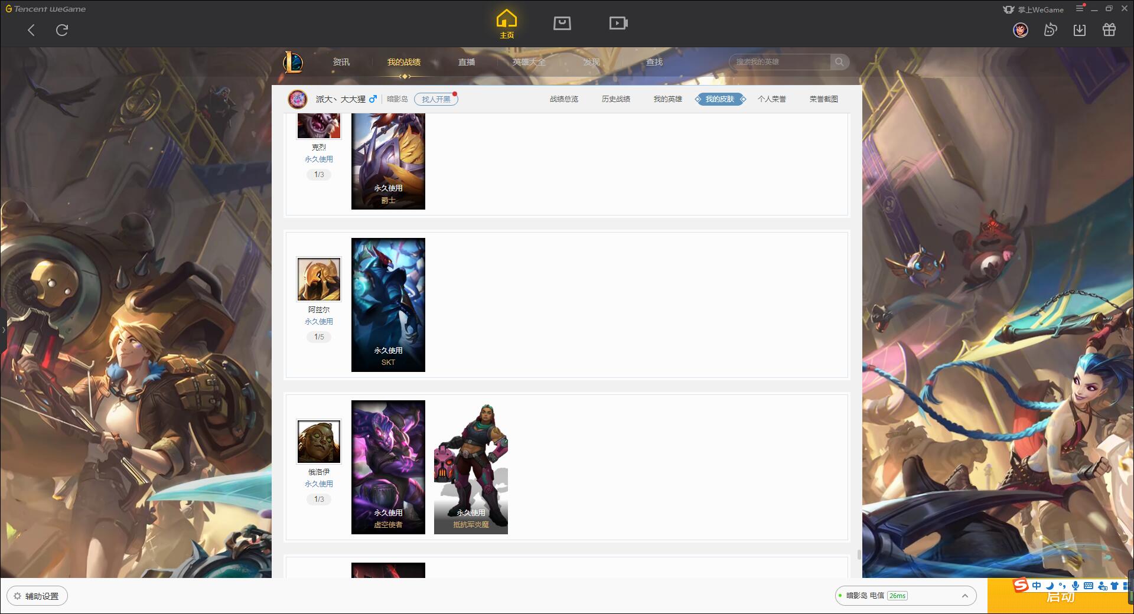Click the 启动 launch button

click(x=1060, y=596)
